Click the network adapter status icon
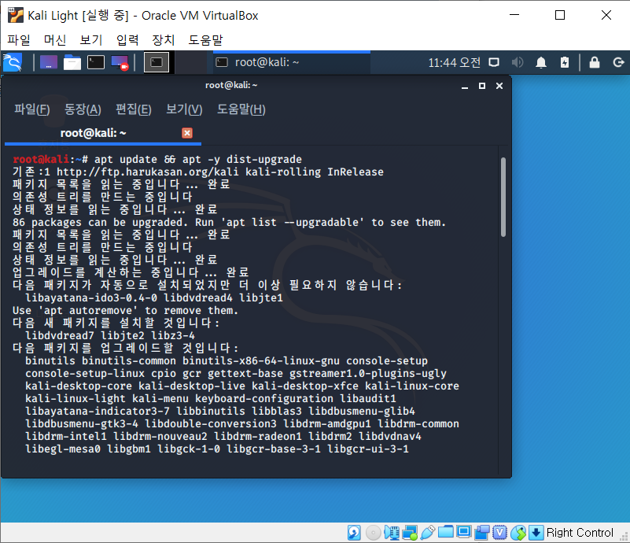Screen dimensions: 630x543 pos(410,533)
